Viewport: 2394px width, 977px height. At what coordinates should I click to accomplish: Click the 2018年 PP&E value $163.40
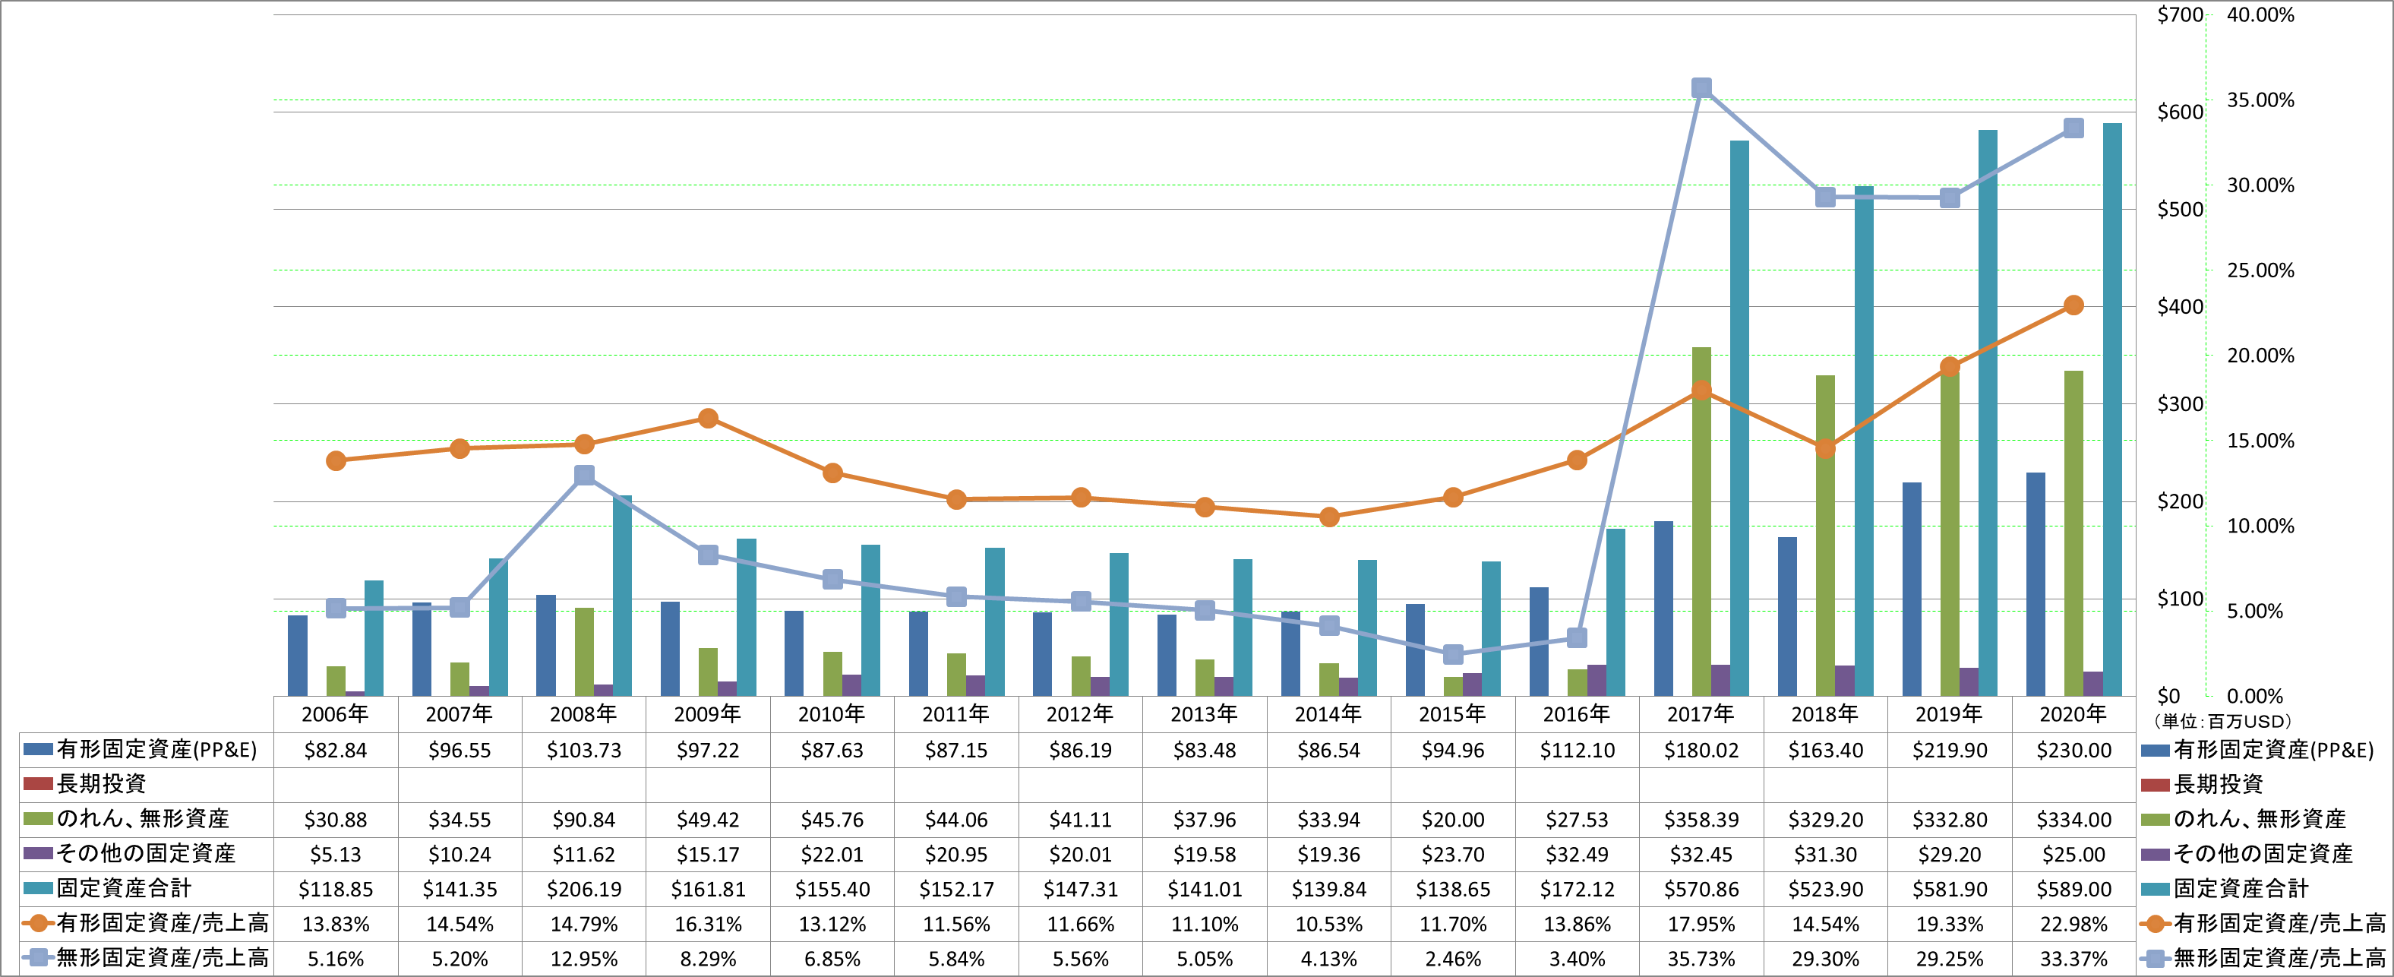(x=1825, y=750)
